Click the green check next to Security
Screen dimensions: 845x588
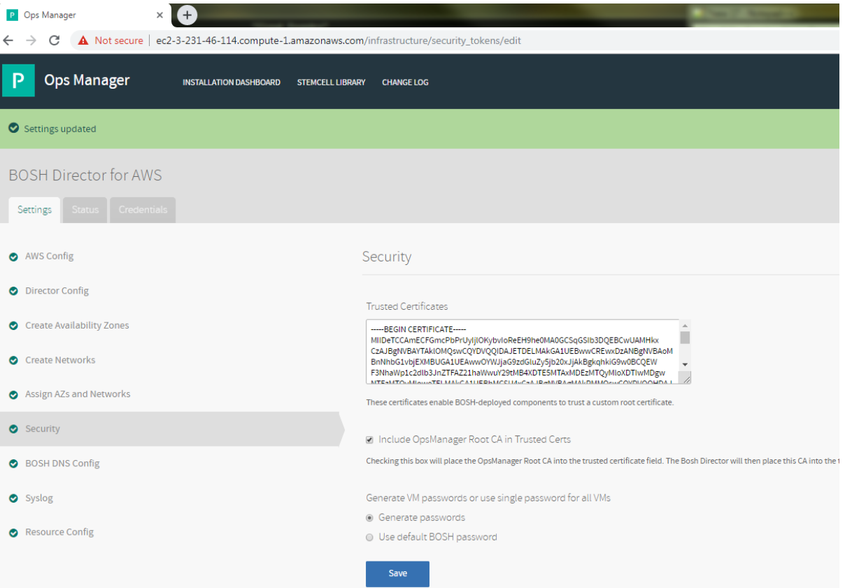pyautogui.click(x=13, y=429)
